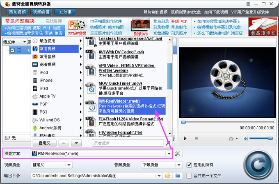Click the 最近使用 clock icon
Viewport: 279px width, 184px height.
tap(35, 41)
